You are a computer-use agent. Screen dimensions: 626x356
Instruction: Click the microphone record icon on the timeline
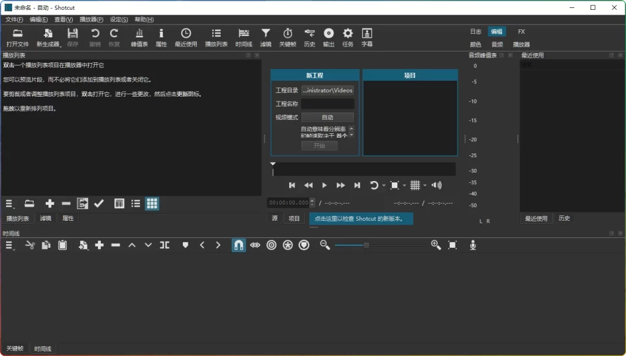click(474, 245)
